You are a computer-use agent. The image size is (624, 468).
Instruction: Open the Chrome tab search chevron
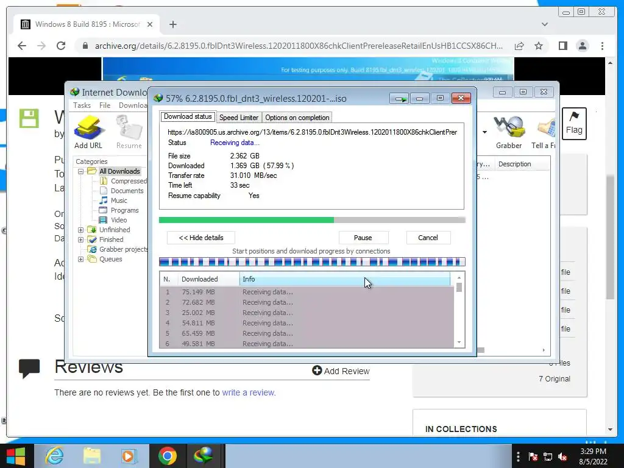pos(545,24)
